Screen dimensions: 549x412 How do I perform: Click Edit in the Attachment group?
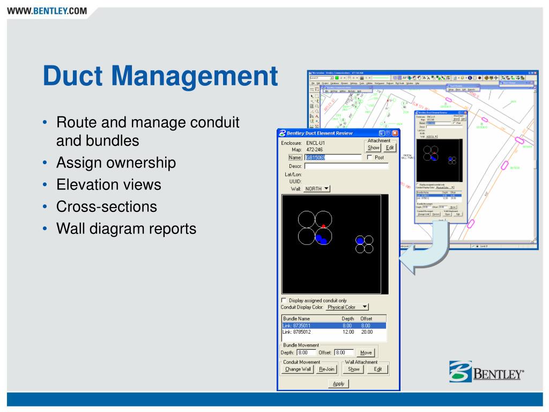[390, 148]
